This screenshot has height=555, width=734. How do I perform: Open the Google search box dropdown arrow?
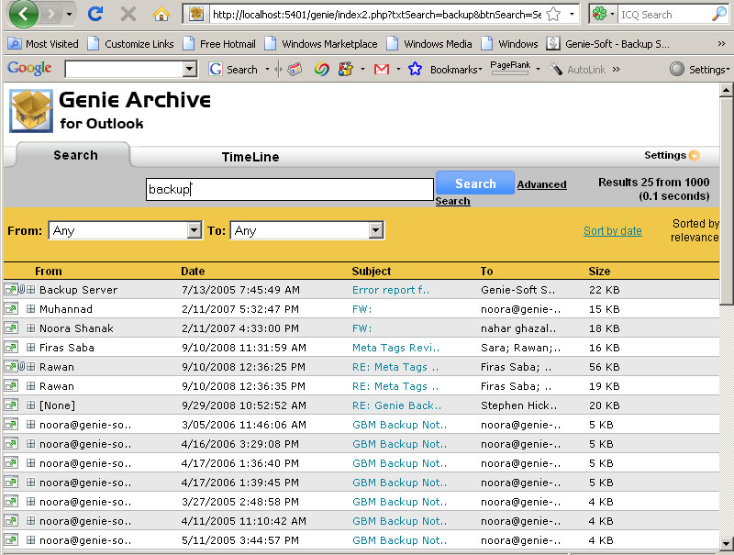189,69
